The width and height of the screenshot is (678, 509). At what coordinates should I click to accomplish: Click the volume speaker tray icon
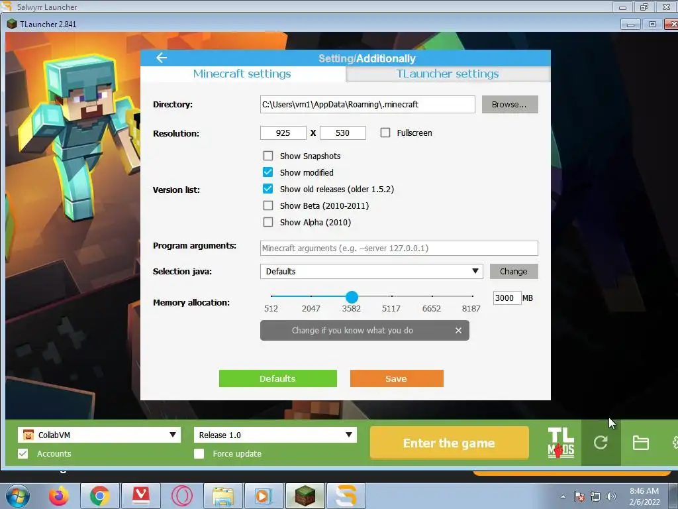pyautogui.click(x=611, y=496)
